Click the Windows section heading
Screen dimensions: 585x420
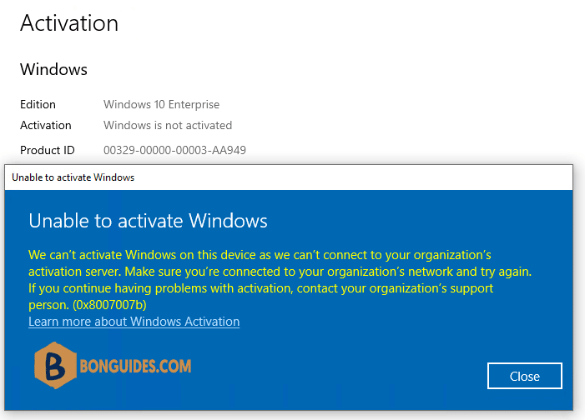click(53, 69)
